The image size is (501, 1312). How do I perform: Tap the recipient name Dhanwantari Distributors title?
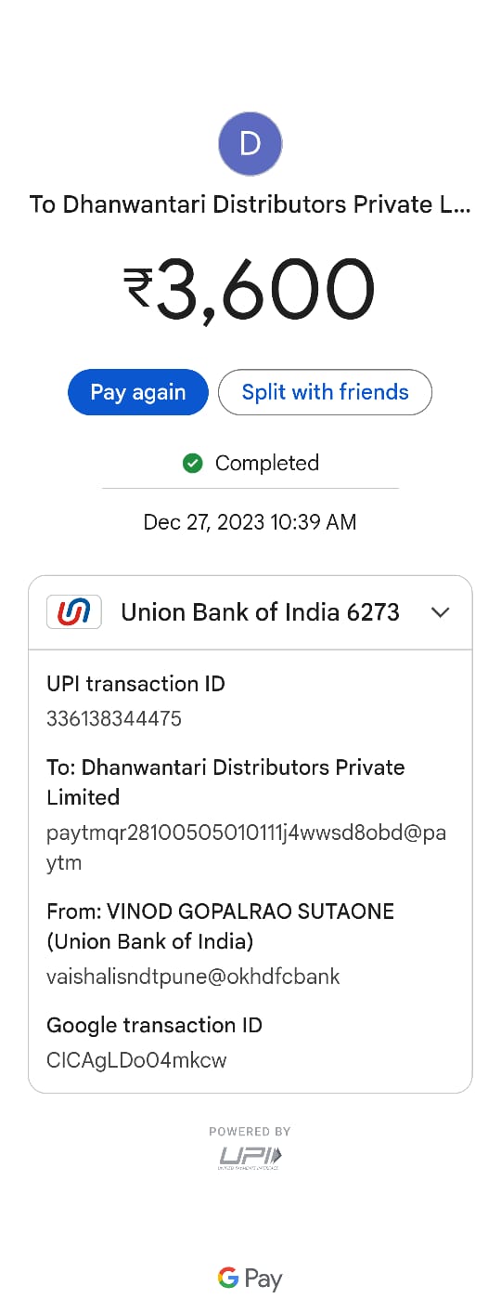tap(250, 204)
